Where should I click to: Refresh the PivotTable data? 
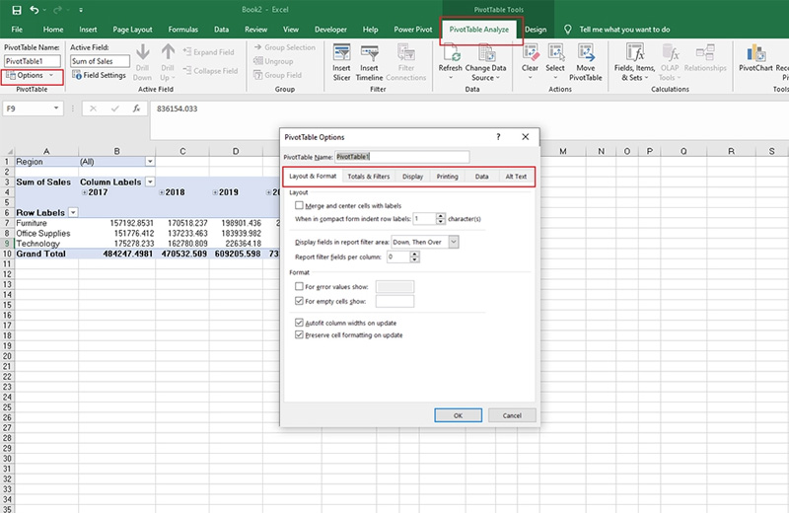451,63
